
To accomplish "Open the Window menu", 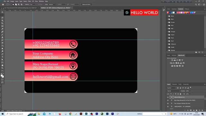I will (x=41, y=1).
